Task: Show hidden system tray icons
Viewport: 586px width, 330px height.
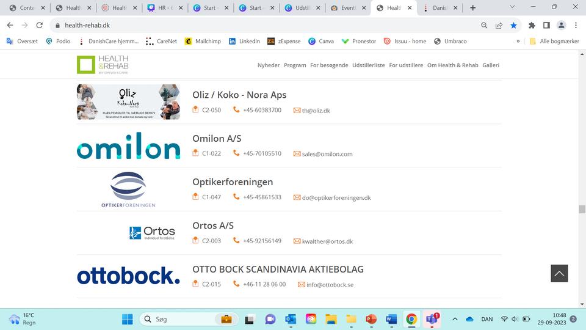Action: [455, 319]
